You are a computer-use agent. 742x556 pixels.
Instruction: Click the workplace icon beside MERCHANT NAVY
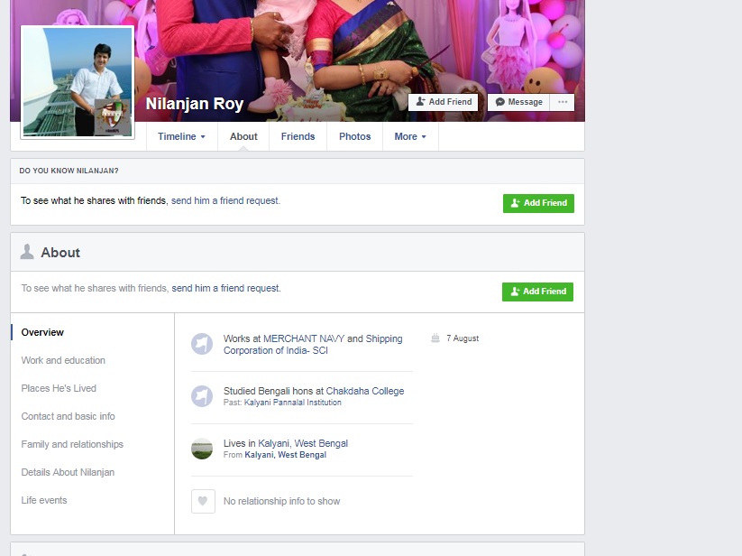click(x=202, y=344)
